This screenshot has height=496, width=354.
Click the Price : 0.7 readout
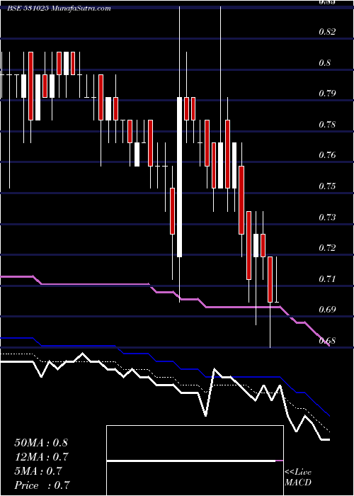point(42,485)
